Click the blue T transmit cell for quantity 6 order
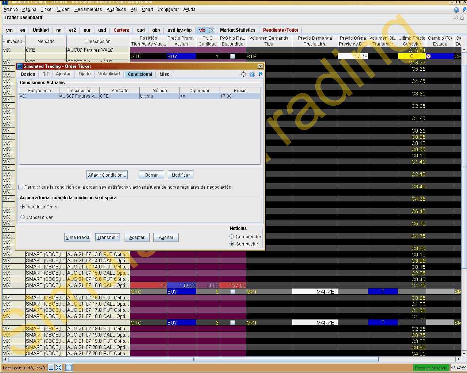Screen dimensions: 467x373 pyautogui.click(x=383, y=322)
